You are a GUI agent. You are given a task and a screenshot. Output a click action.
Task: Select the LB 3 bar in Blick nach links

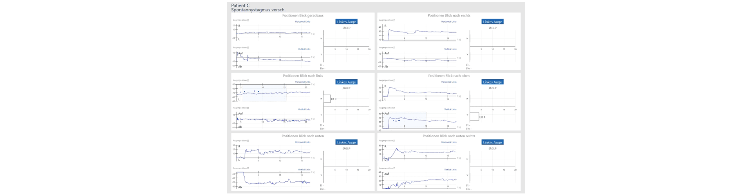pos(327,99)
